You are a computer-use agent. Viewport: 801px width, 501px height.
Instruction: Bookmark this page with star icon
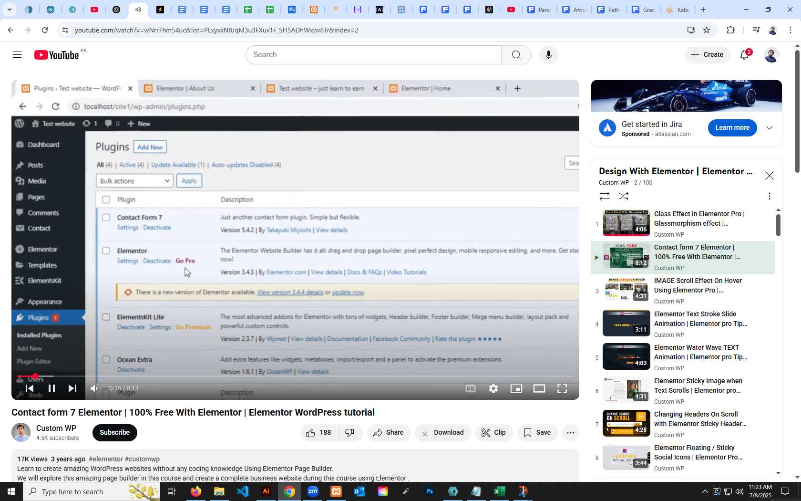[707, 30]
